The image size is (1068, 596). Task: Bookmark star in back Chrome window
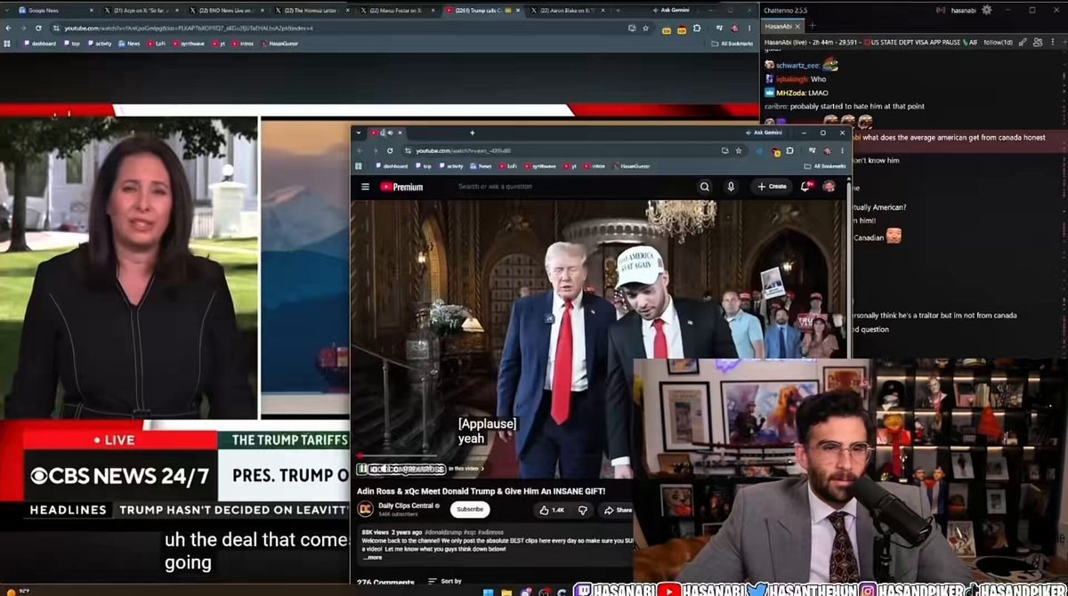coord(645,28)
